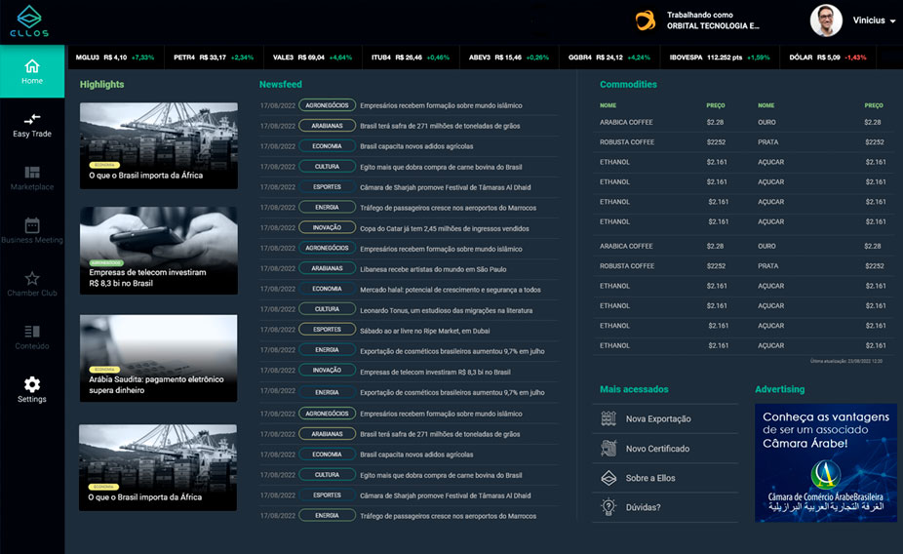Open the Conteúdo sidebar icon

[x=32, y=332]
